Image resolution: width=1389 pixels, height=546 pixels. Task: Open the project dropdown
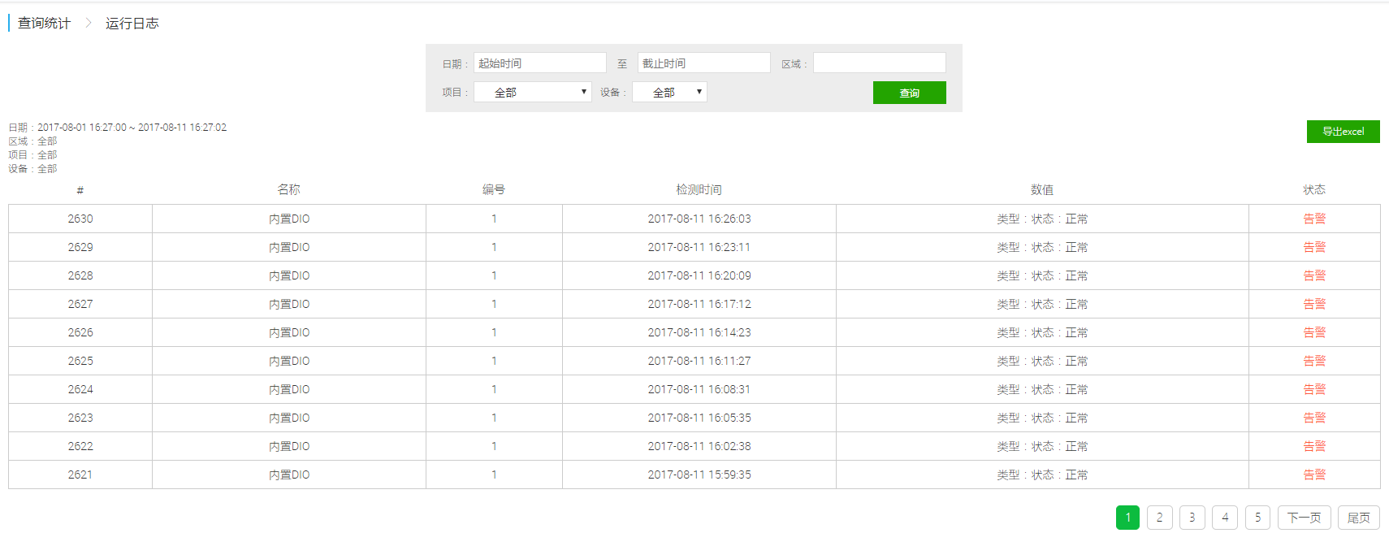[532, 93]
